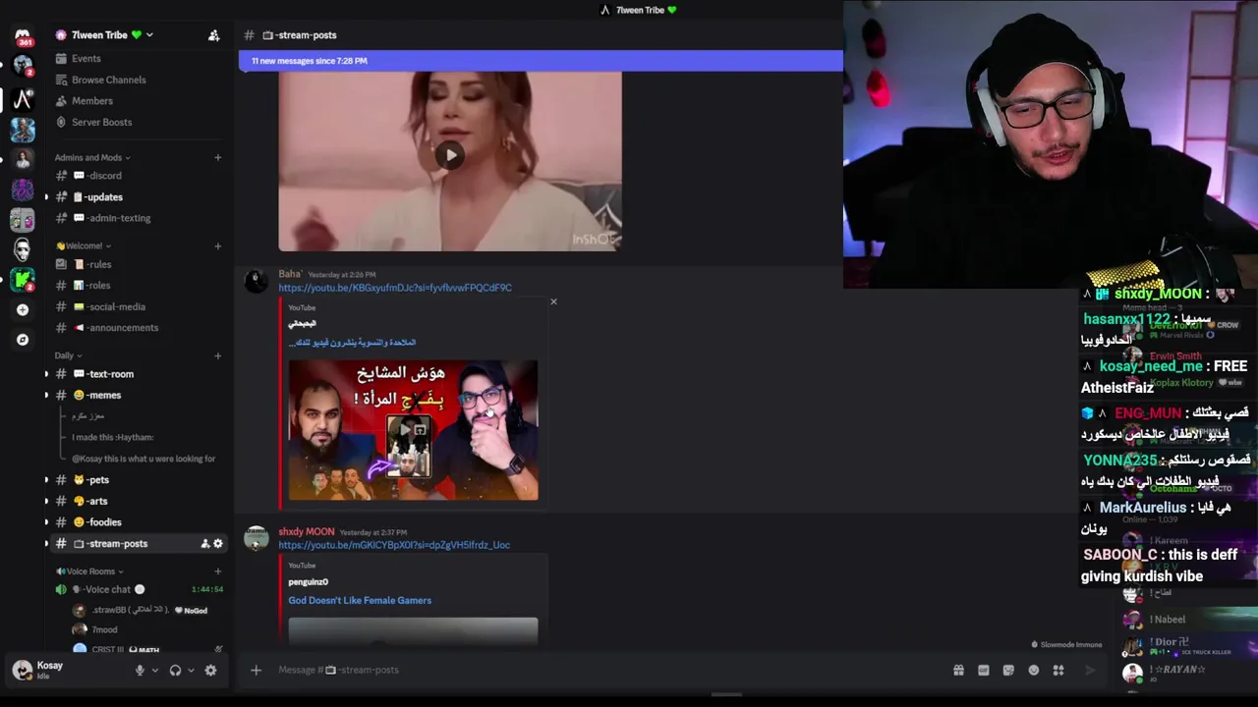This screenshot has height=707, width=1258.
Task: Open the sticker picker
Action: 1008,670
